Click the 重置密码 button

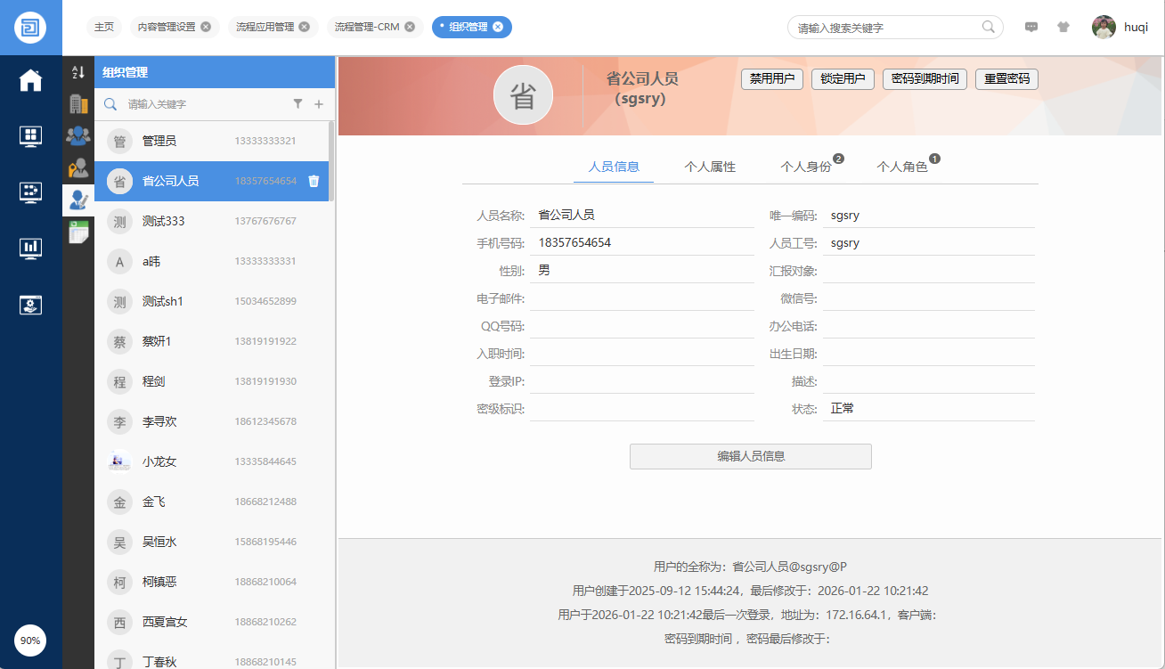click(x=1006, y=78)
